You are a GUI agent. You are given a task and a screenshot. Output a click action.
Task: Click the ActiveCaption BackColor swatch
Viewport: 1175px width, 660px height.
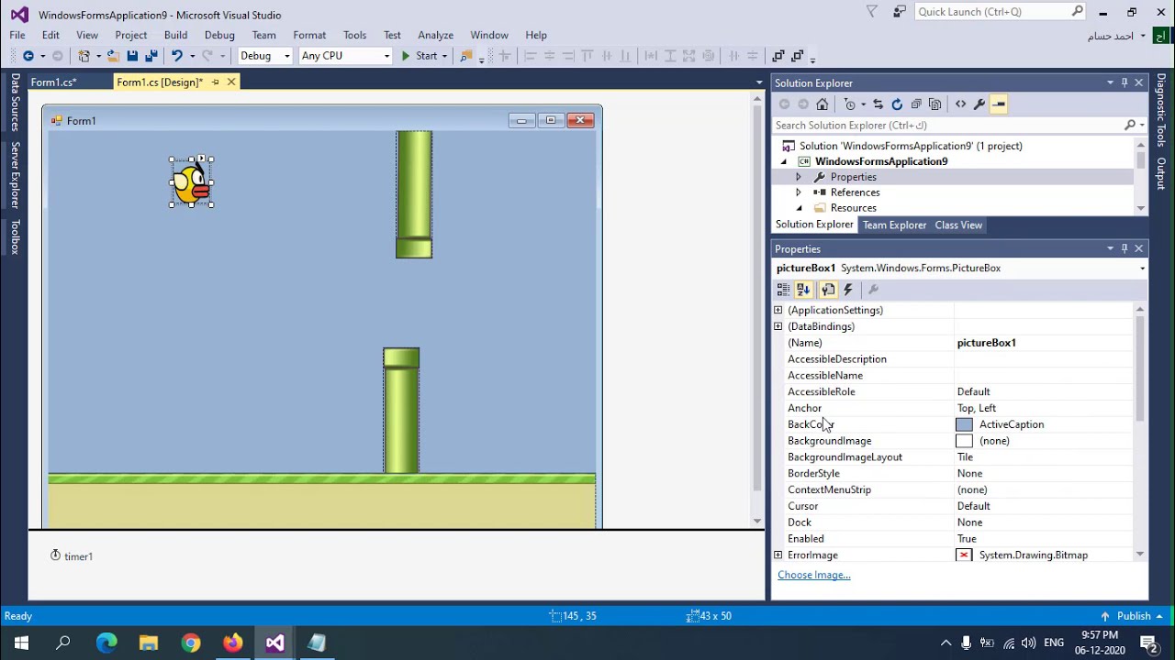964,424
